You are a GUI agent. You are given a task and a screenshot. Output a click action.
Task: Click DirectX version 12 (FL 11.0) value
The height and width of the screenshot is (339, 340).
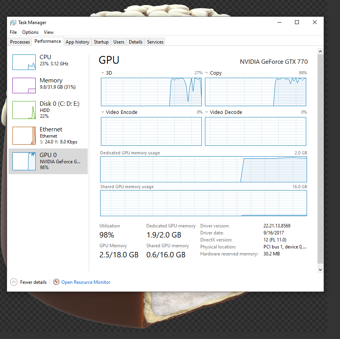tap(275, 240)
